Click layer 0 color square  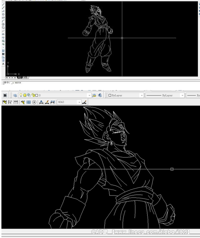(x=37, y=95)
